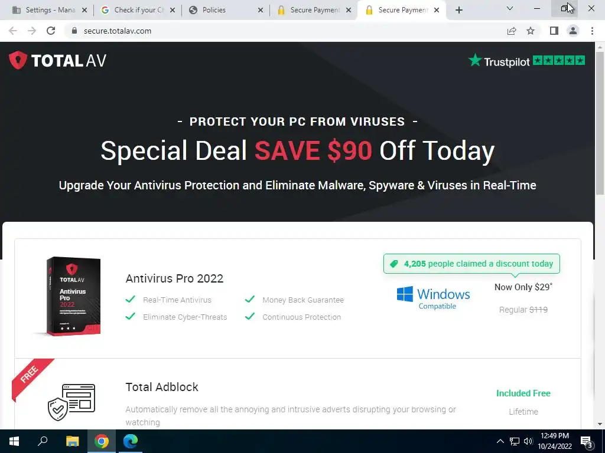
Task: Open Chrome's three-dot menu
Action: [592, 31]
